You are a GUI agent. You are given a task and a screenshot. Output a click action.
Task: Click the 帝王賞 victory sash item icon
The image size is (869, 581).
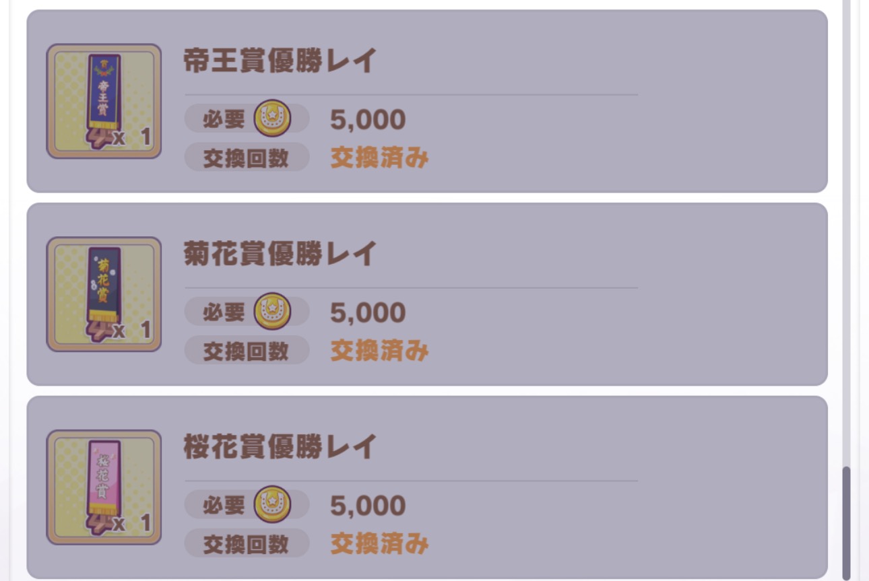pos(104,101)
